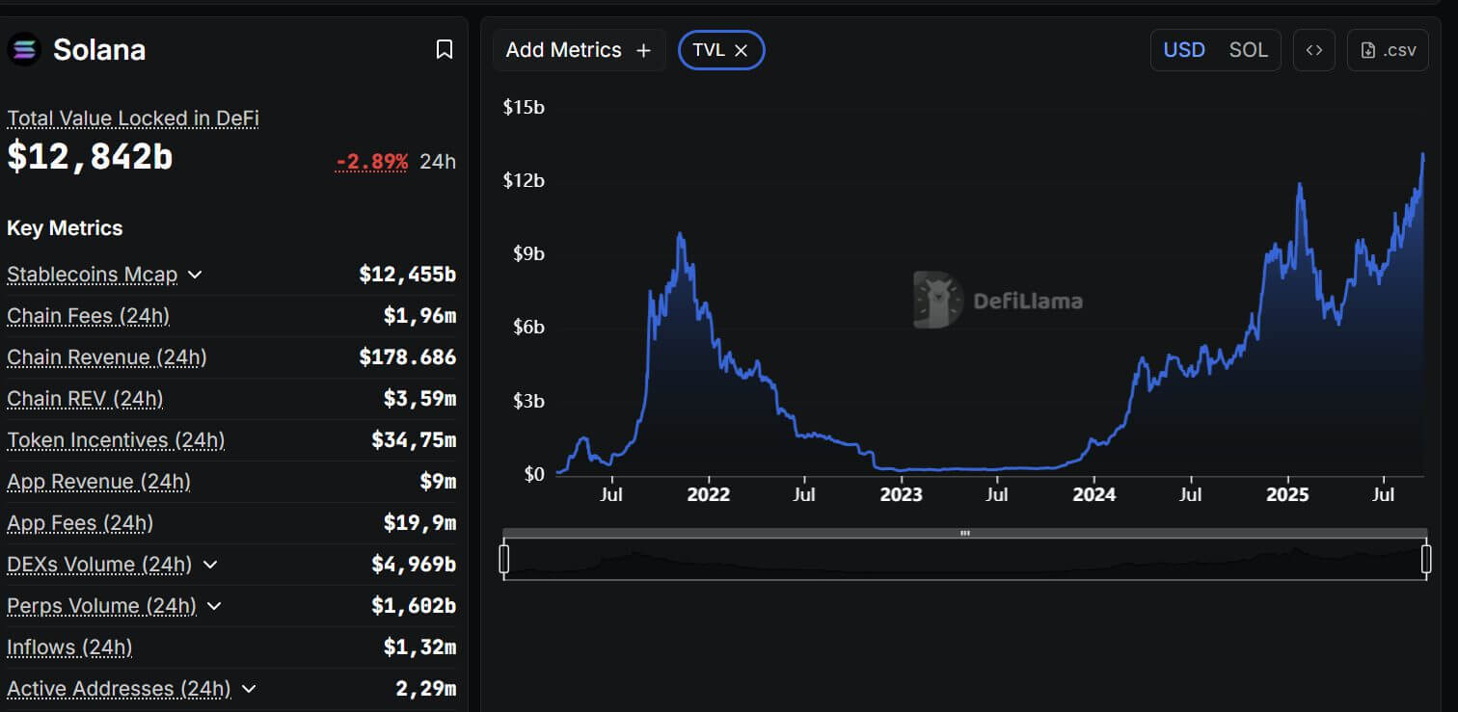Click the Inflows (24h) label

point(69,647)
